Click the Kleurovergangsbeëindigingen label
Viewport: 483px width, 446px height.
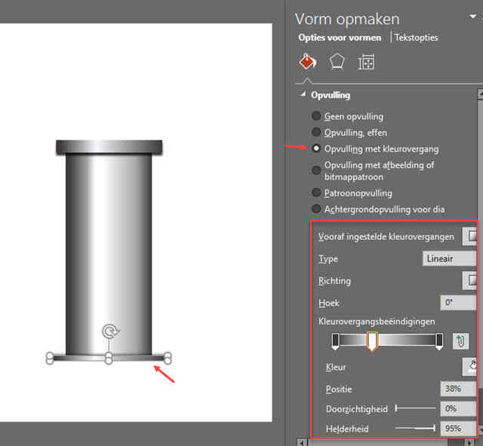point(377,321)
